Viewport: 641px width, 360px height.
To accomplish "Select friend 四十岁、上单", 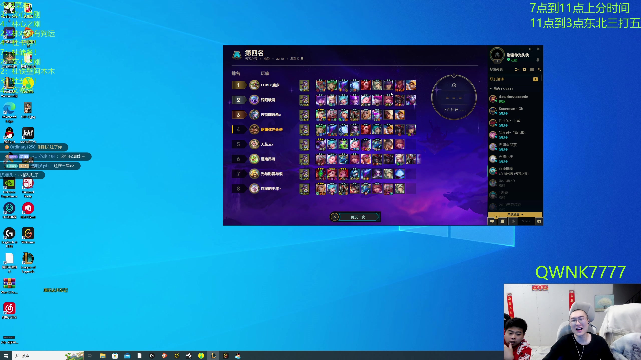I will (514, 123).
